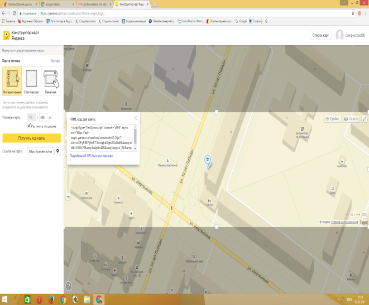Click the Классик marker on map
The width and height of the screenshot is (369, 305).
pyautogui.click(x=87, y=65)
